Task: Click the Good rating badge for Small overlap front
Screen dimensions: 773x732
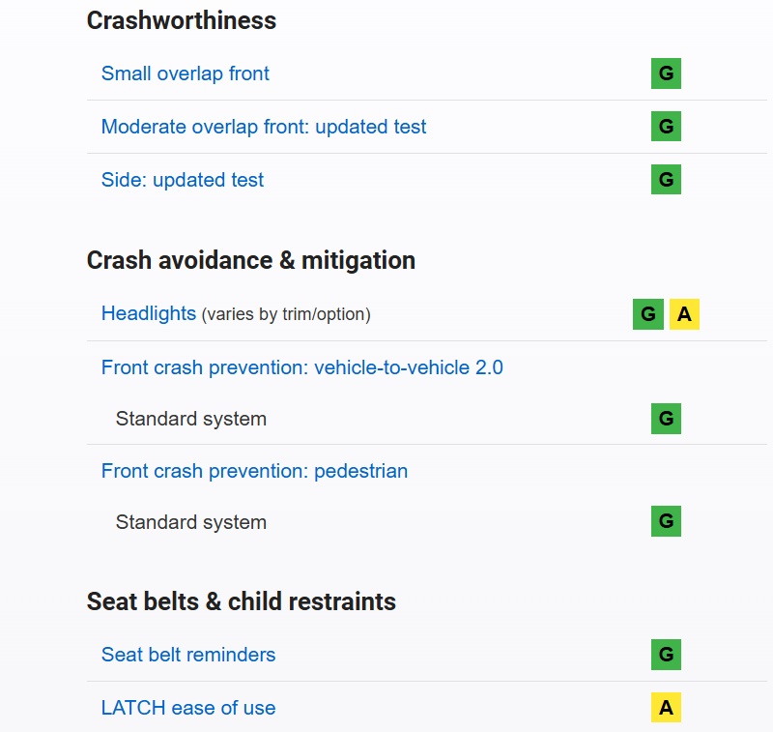Action: coord(666,73)
